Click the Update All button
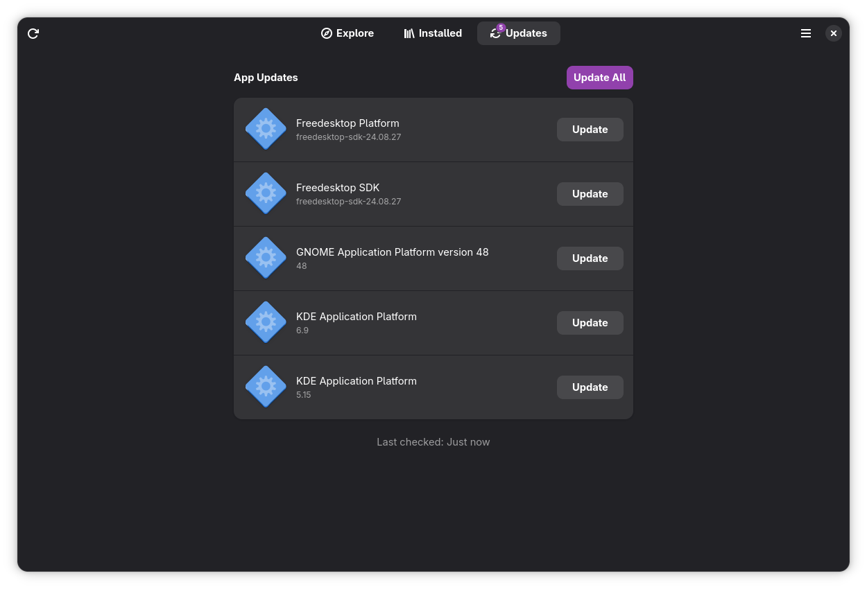The height and width of the screenshot is (589, 867). [x=600, y=78]
